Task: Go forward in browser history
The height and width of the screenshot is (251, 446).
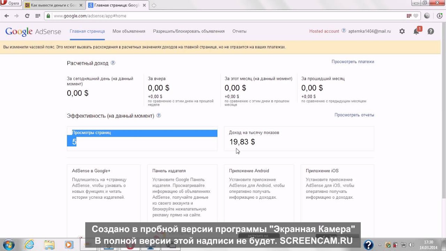Action: click(16, 16)
